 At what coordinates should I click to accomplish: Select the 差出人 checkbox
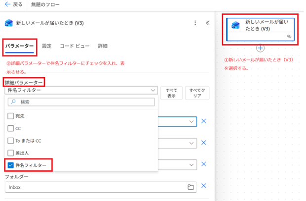click(11, 153)
